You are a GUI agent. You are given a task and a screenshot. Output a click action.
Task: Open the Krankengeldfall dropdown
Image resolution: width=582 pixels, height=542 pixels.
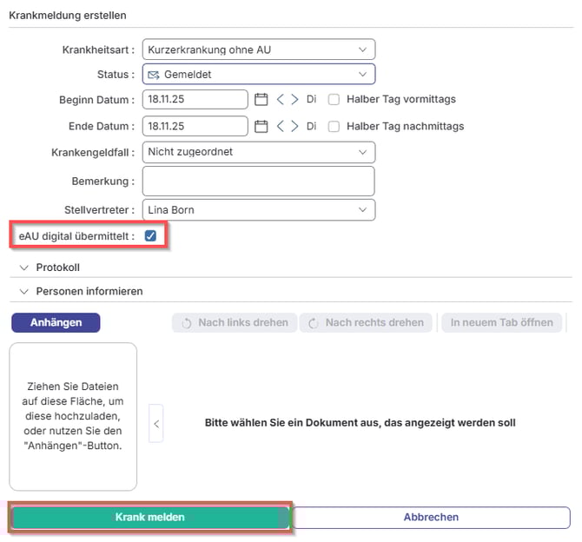(x=258, y=152)
